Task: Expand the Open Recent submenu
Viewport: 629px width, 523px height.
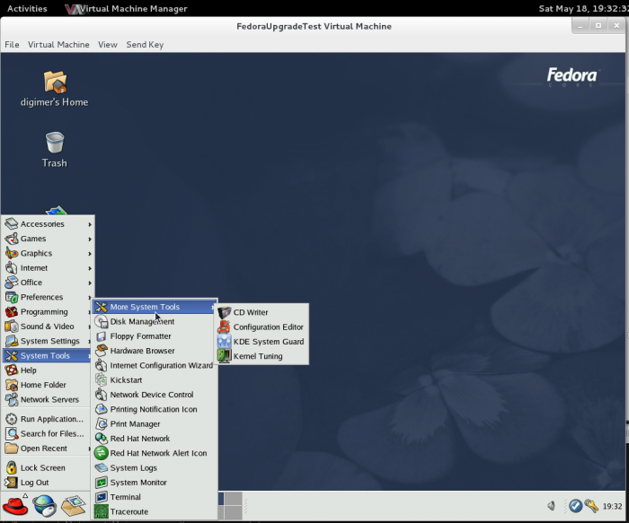Action: coord(43,449)
